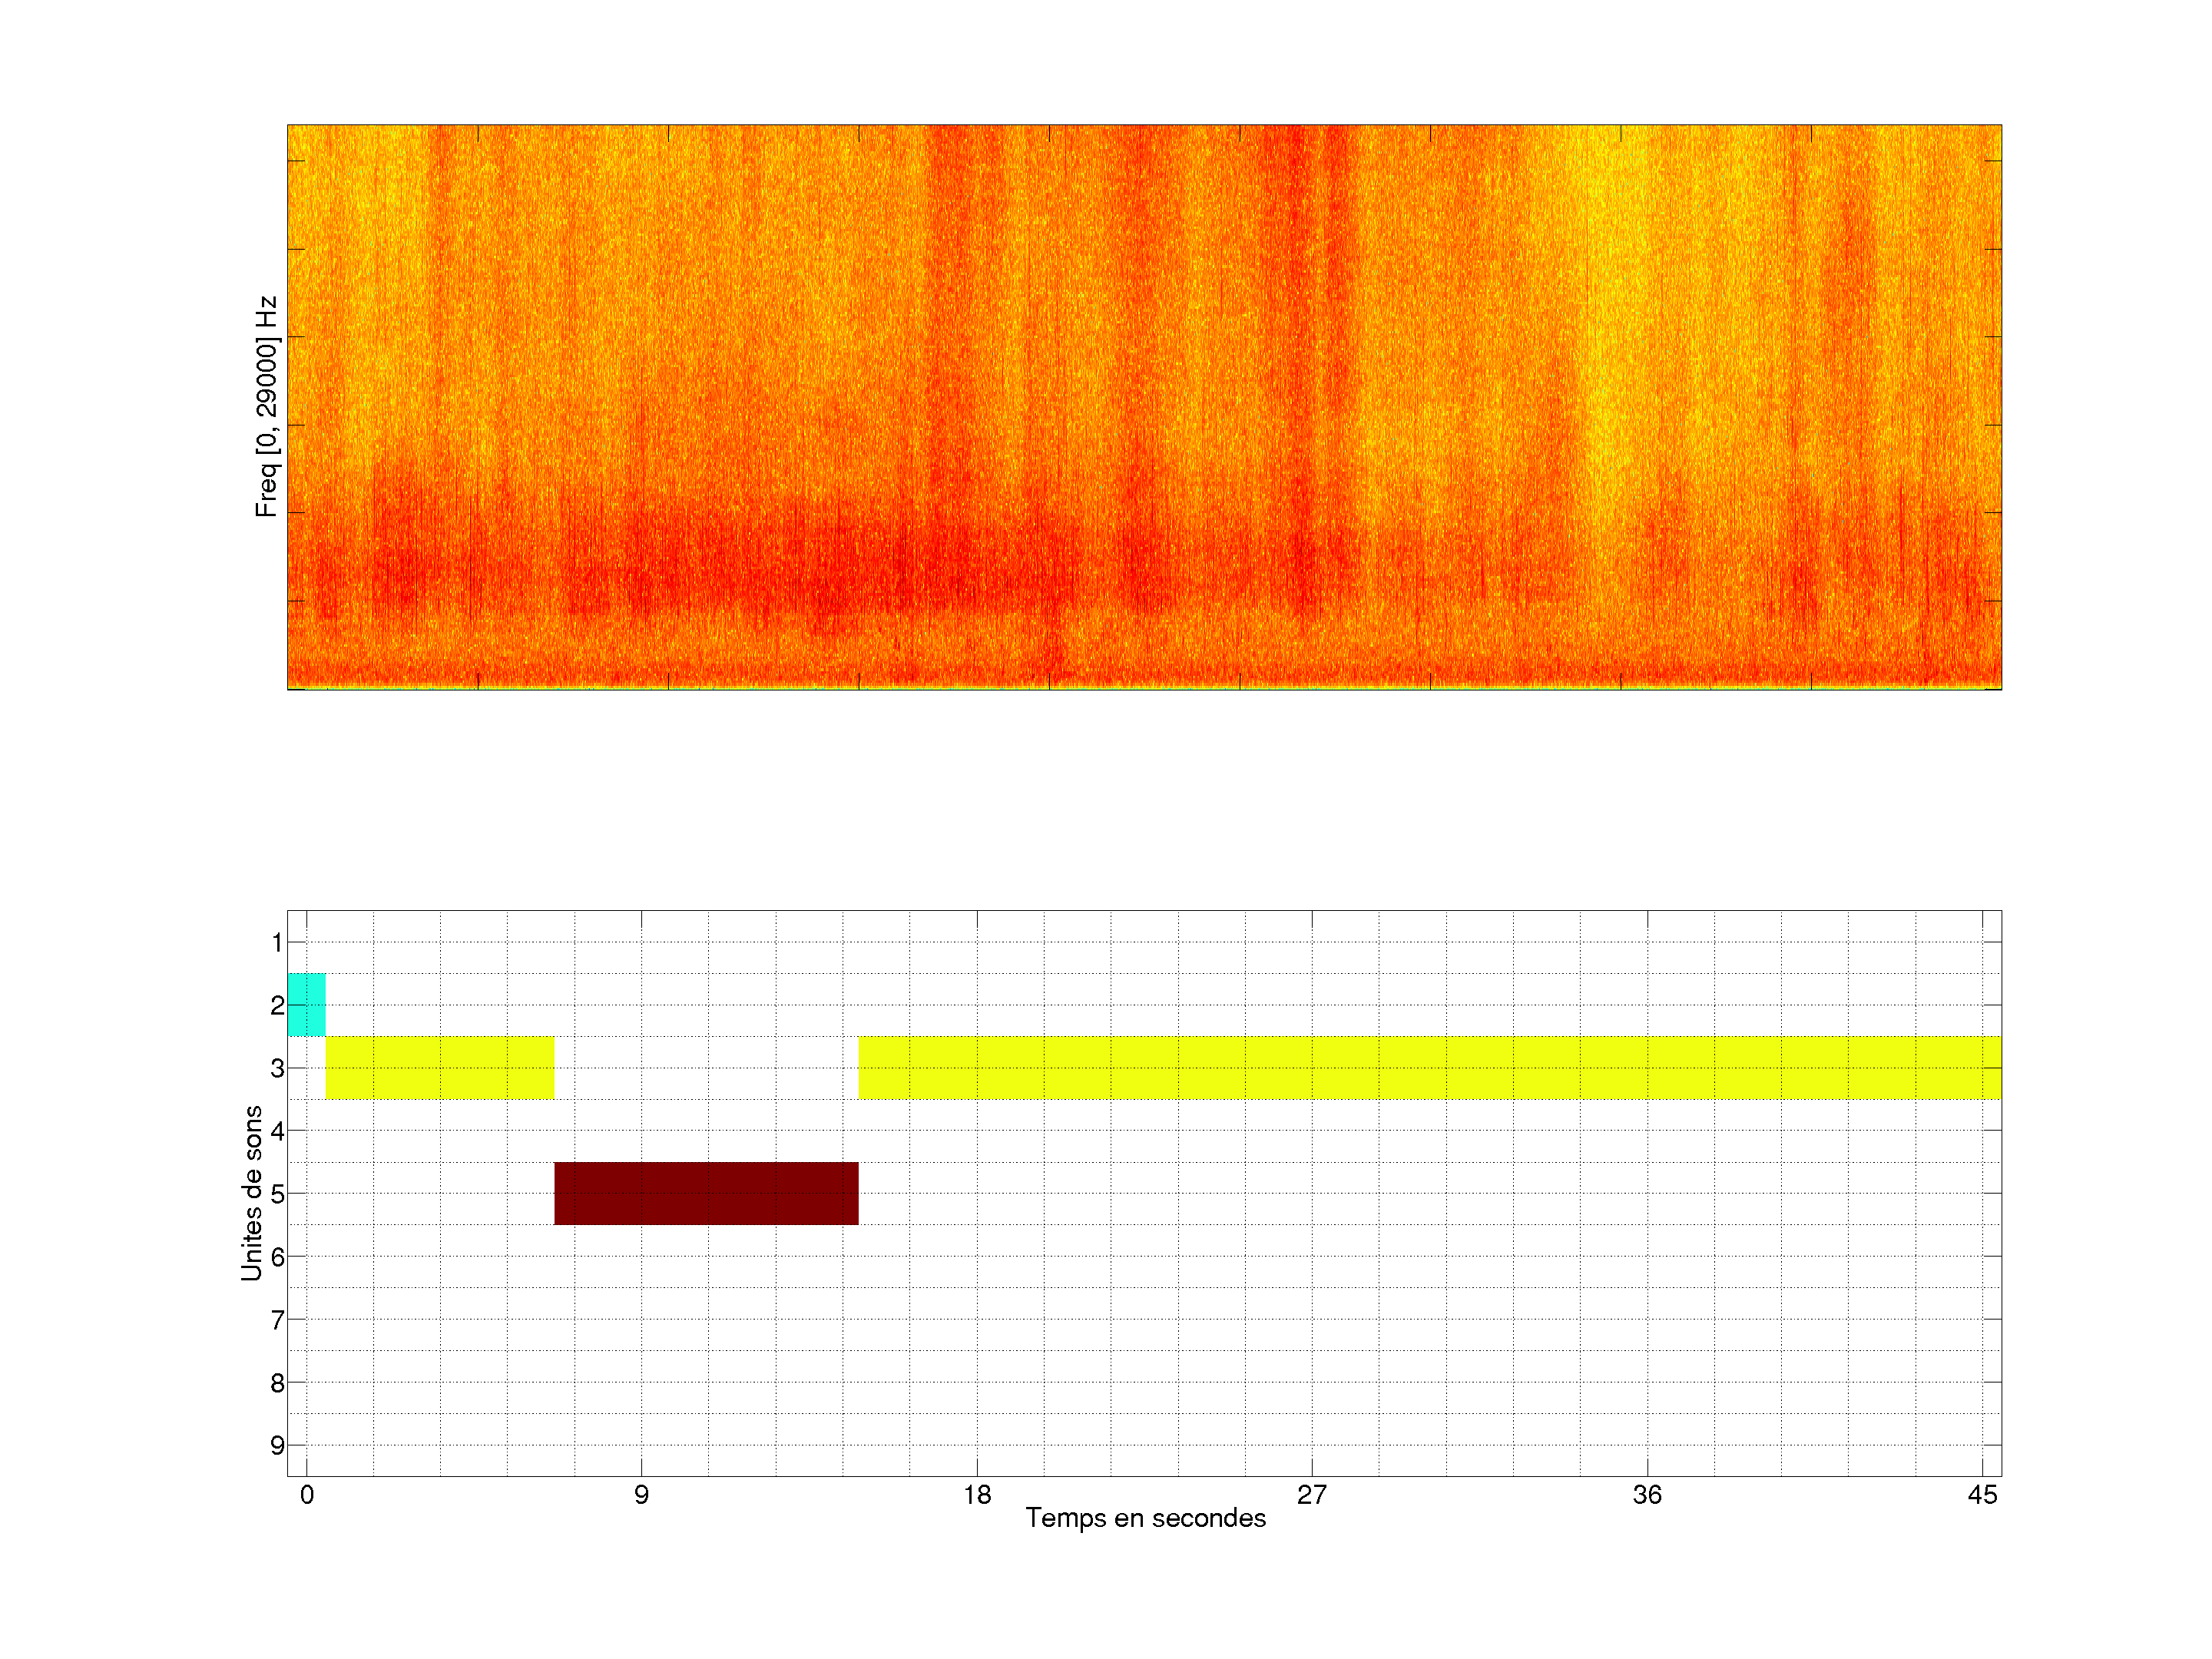Click the y-axis unit label 9
Screen dimensions: 2212x1659
[277, 1445]
